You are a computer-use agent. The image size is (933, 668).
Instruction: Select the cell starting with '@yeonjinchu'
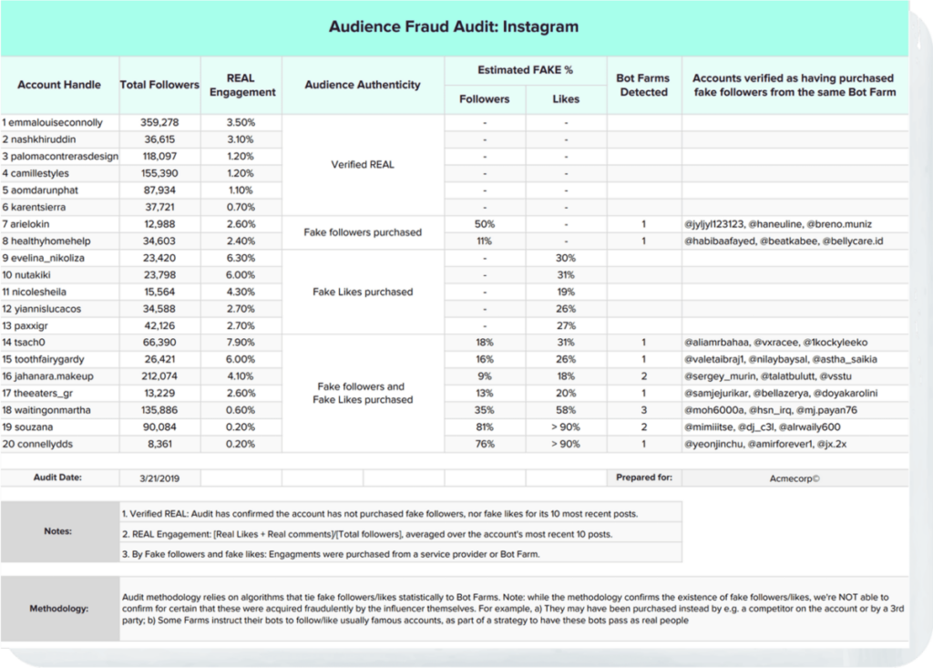pos(795,444)
